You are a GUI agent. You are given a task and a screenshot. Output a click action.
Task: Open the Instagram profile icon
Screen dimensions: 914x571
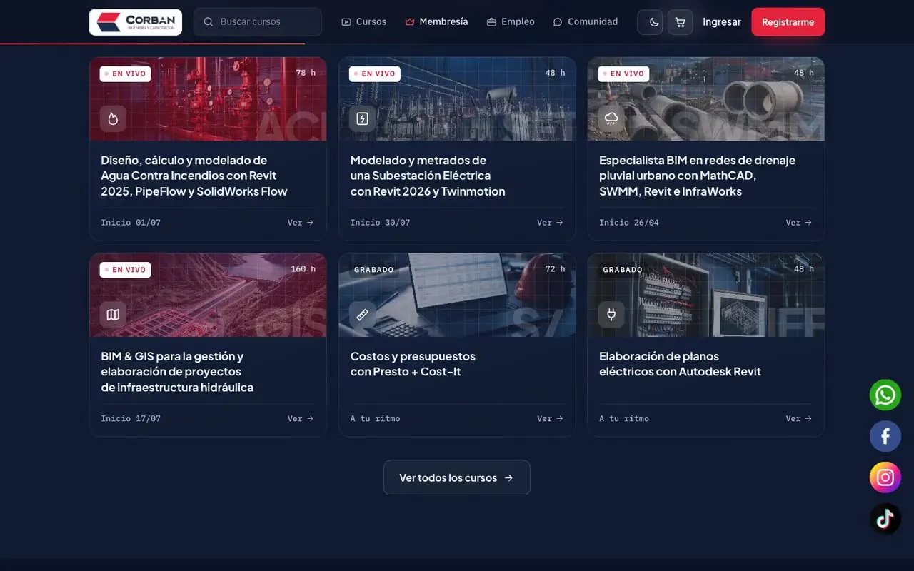click(885, 477)
